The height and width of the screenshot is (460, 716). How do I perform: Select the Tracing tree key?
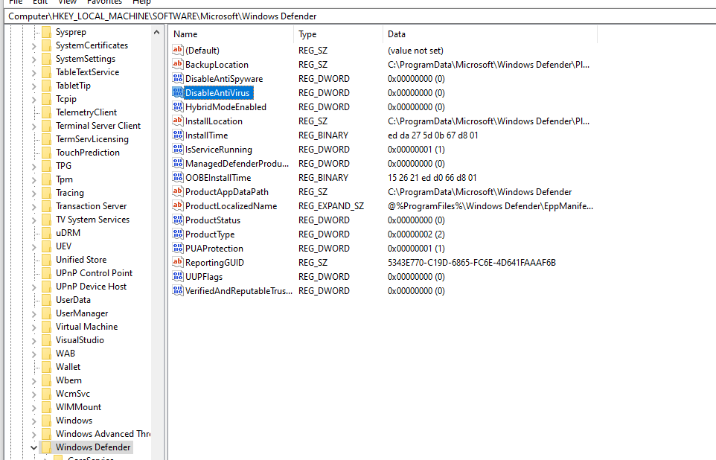pos(70,193)
